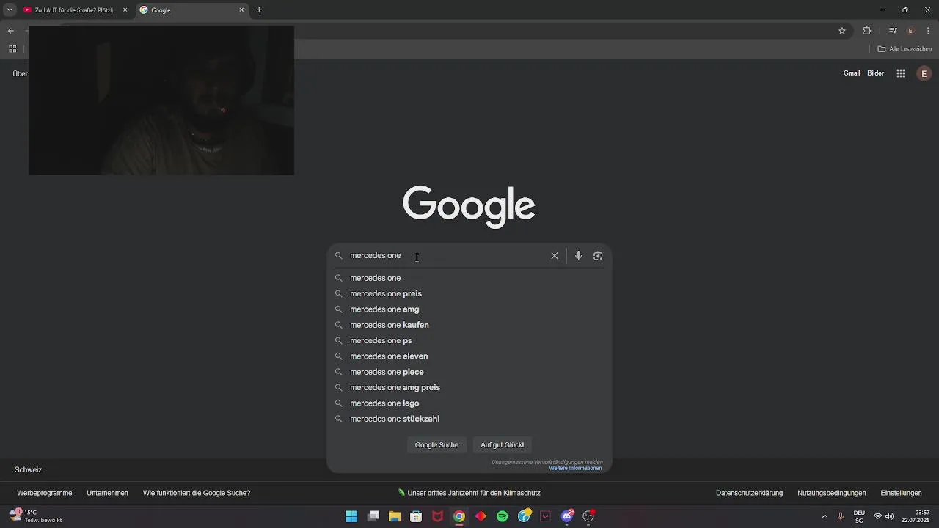This screenshot has height=528, width=939.
Task: Open the Bilder link
Action: click(x=876, y=73)
